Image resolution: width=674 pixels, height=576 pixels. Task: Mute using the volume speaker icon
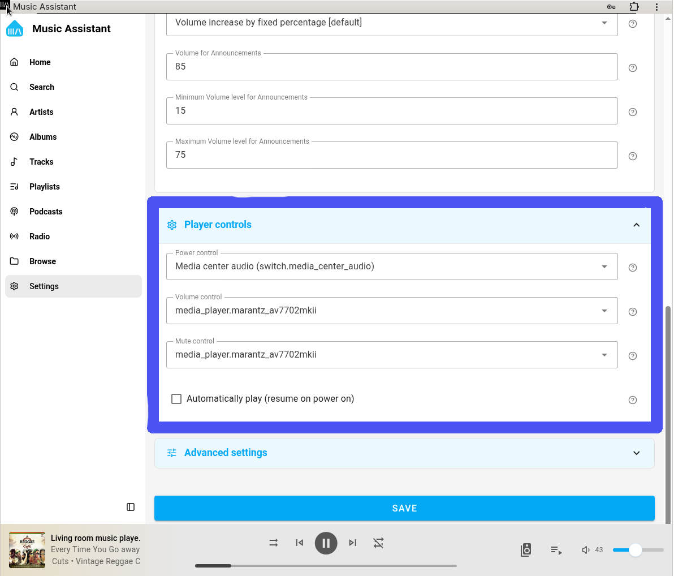[586, 550]
